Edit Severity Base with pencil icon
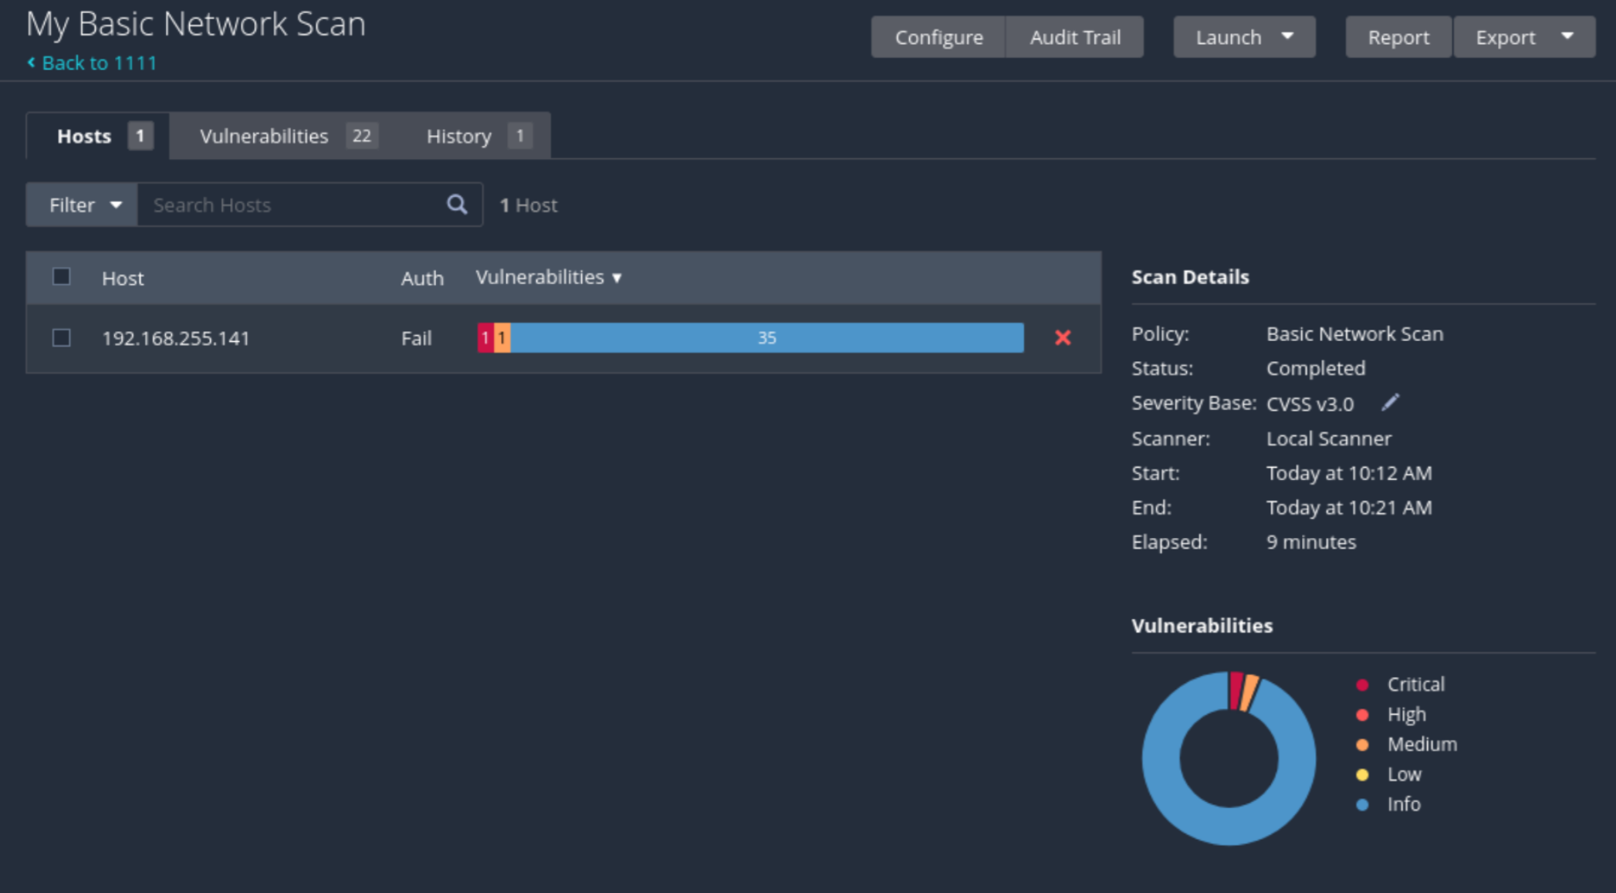The height and width of the screenshot is (893, 1616). coord(1390,403)
